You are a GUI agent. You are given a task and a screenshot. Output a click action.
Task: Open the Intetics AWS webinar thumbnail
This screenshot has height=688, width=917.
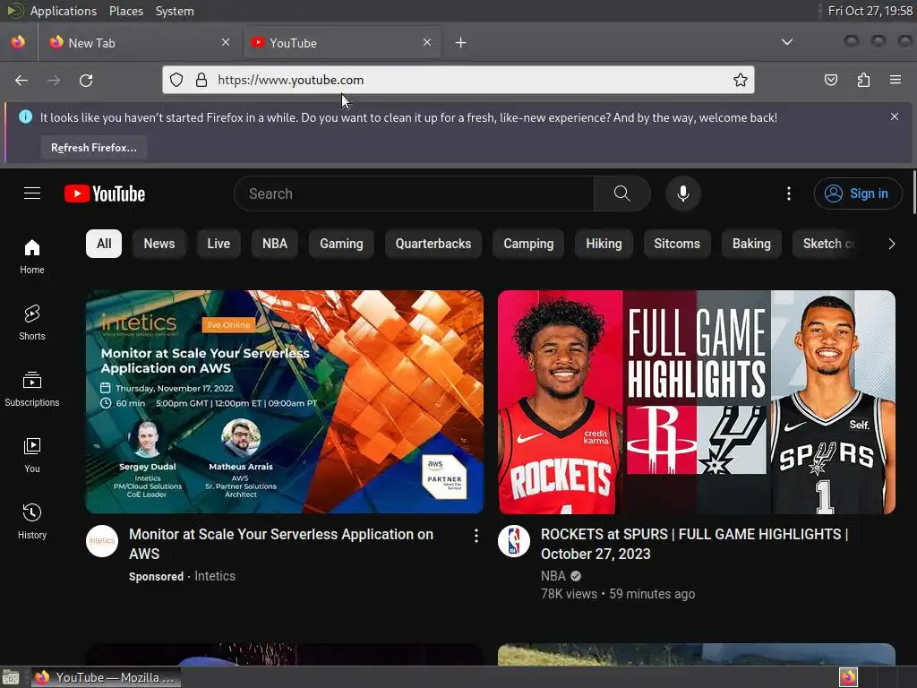(285, 402)
